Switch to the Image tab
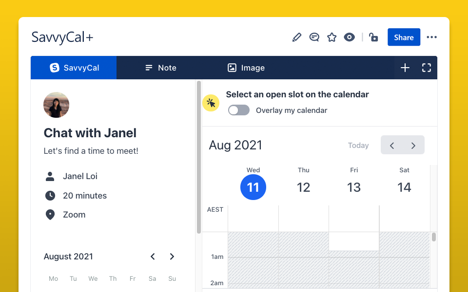 pos(246,68)
